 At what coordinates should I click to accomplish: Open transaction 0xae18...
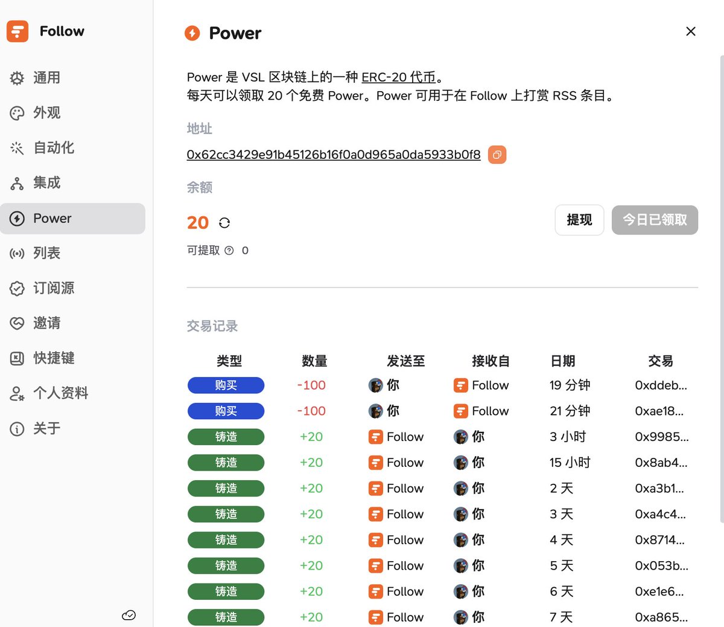[659, 411]
